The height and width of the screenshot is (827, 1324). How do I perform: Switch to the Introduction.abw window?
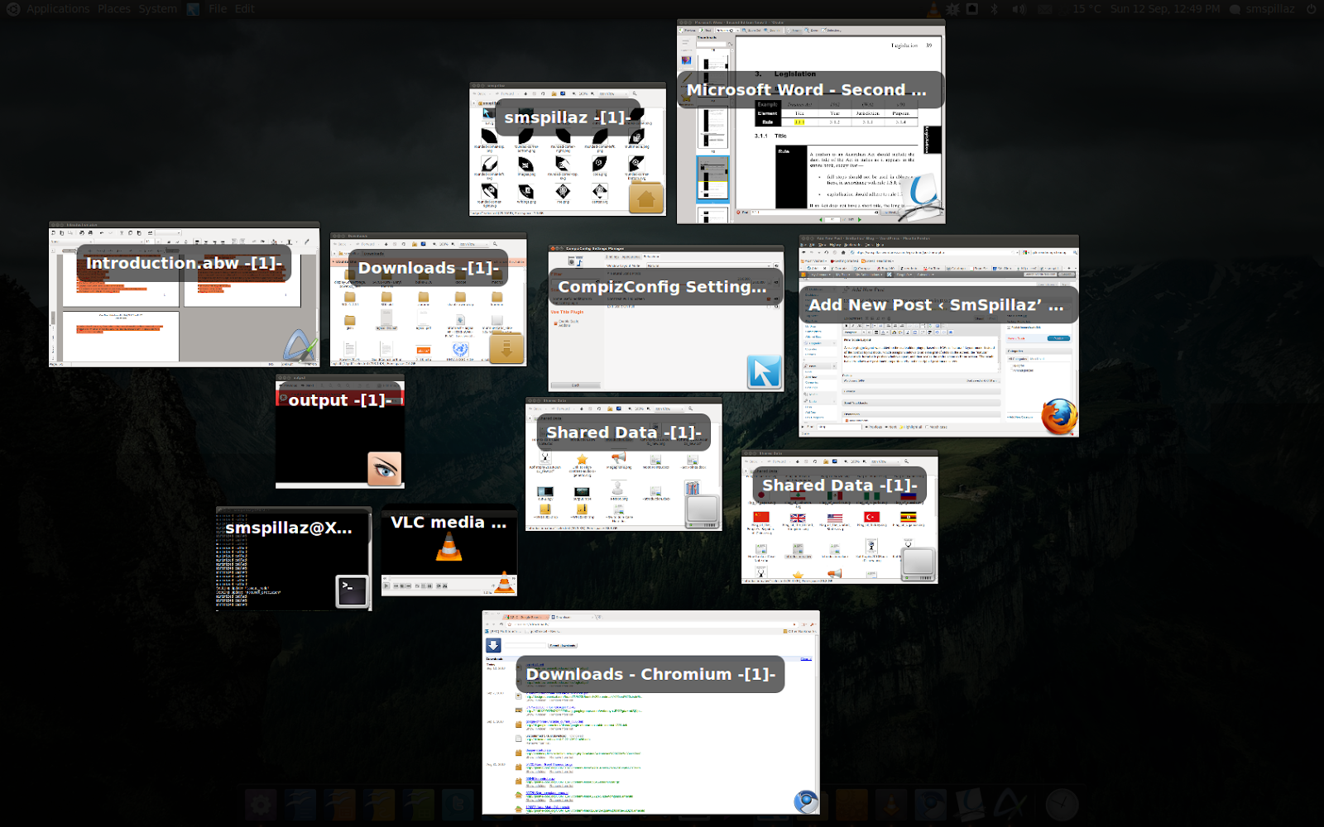(184, 294)
